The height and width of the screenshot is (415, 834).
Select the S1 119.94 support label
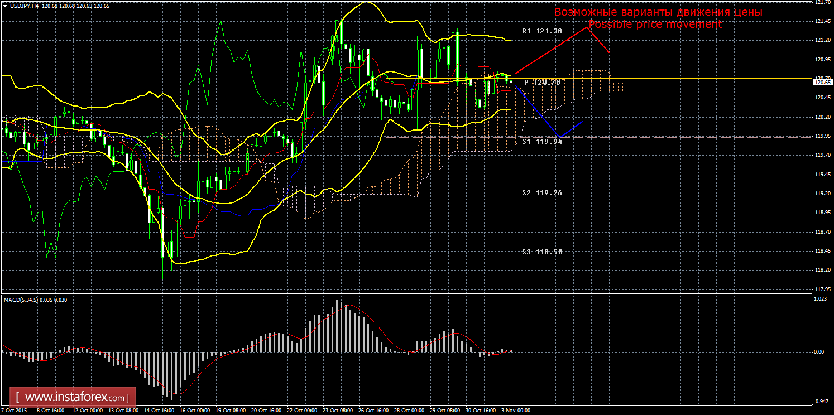click(541, 142)
